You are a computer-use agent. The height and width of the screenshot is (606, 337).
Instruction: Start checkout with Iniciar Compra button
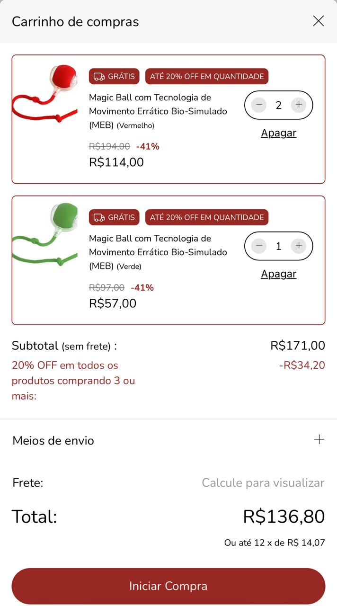(x=168, y=586)
